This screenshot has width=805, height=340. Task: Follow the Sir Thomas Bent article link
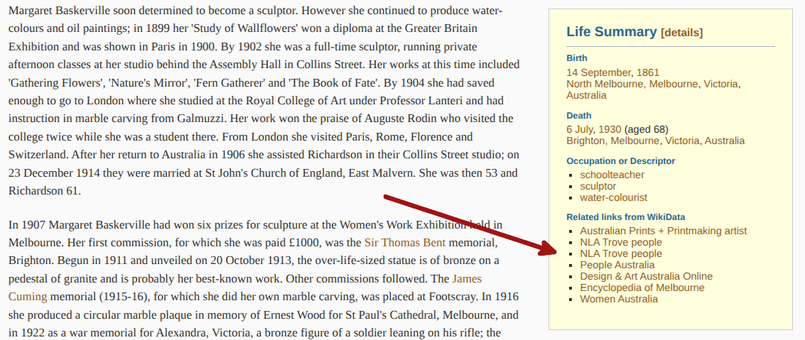(x=404, y=243)
